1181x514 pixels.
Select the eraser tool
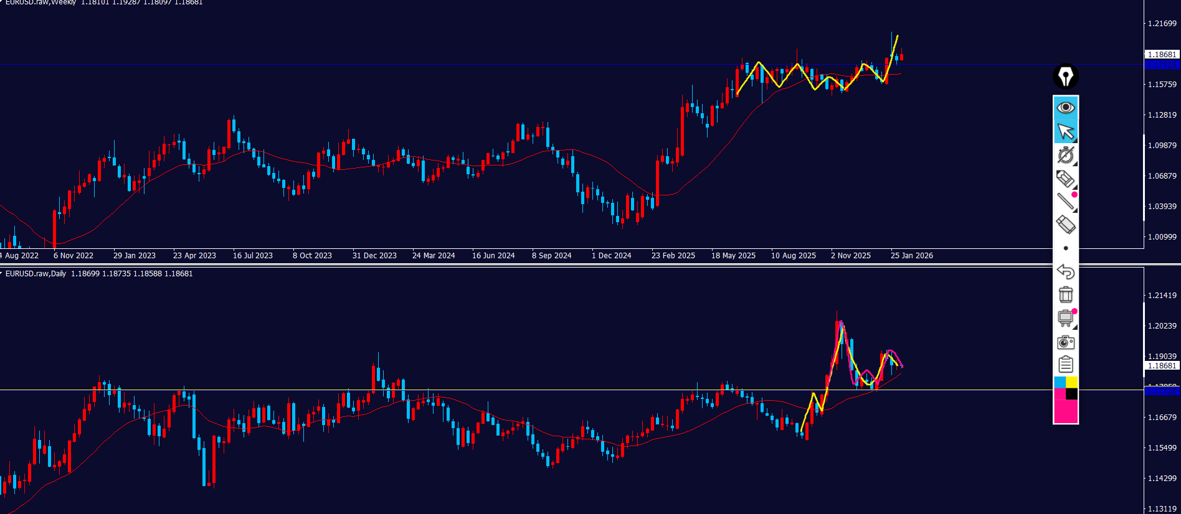point(1065,225)
